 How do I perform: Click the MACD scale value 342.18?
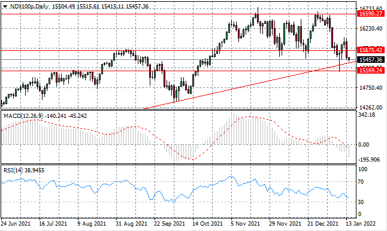click(x=366, y=115)
